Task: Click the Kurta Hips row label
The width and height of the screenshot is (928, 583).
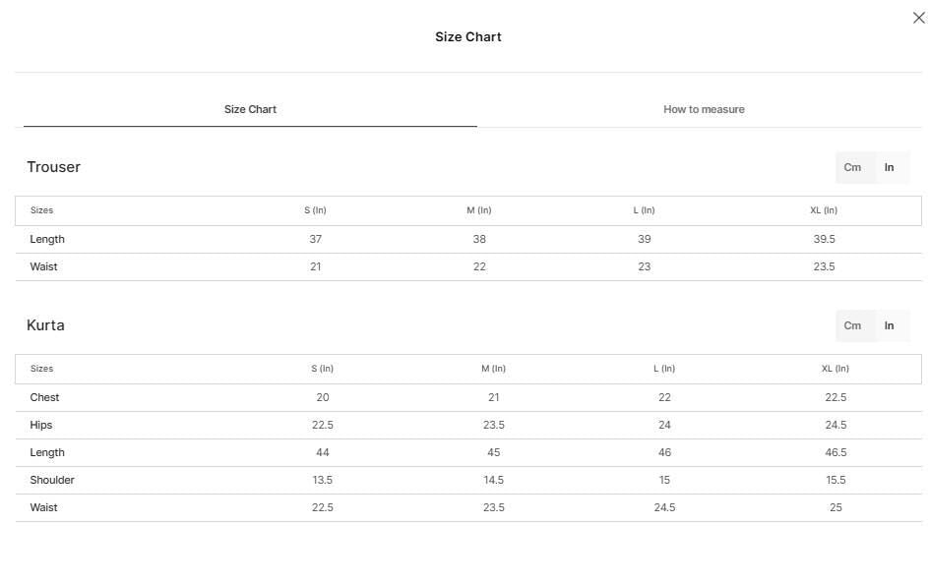Action: pyautogui.click(x=40, y=425)
